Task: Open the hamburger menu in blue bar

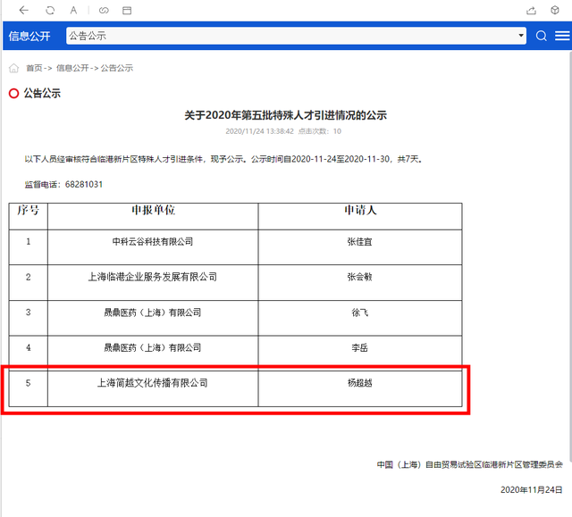Action: (x=561, y=36)
